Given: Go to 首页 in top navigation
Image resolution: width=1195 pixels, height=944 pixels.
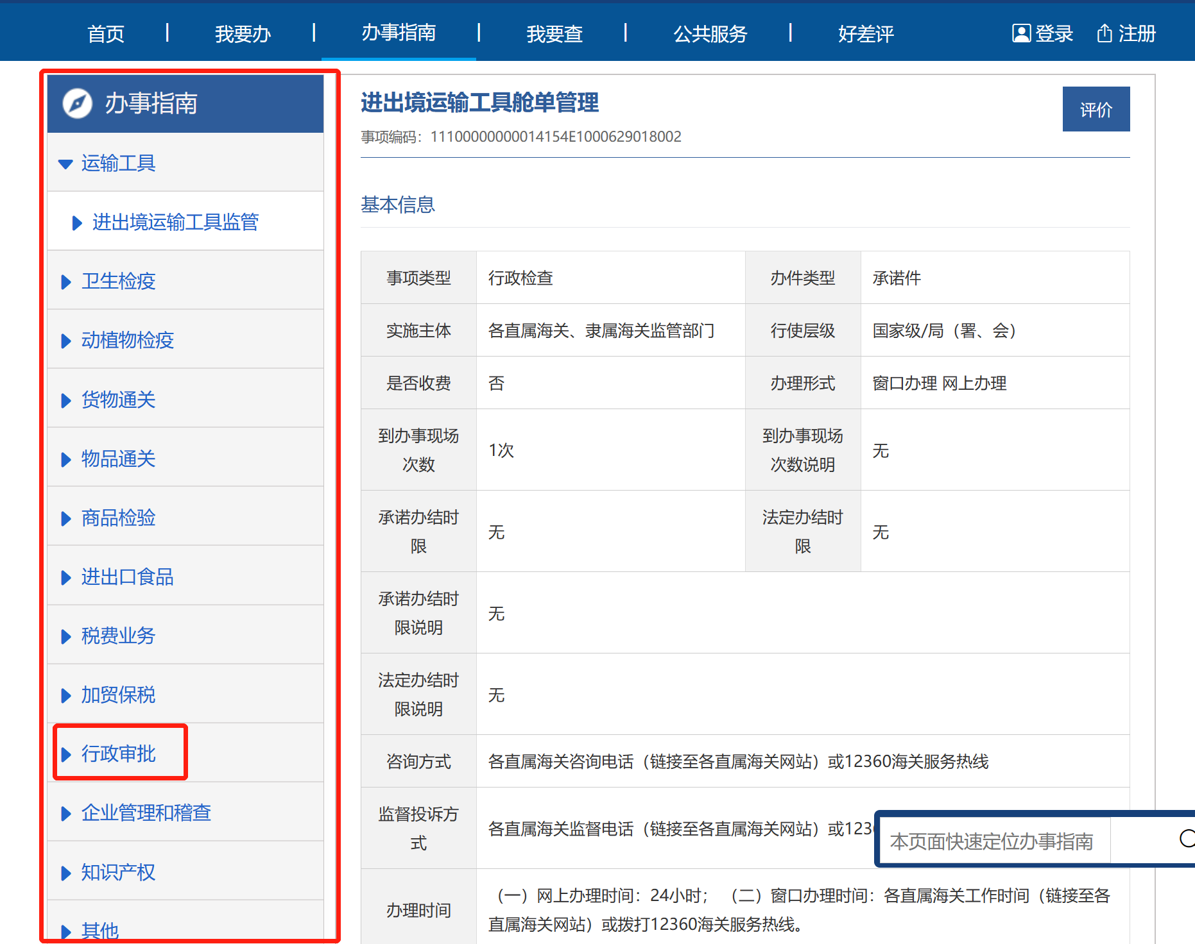Looking at the screenshot, I should (x=106, y=33).
